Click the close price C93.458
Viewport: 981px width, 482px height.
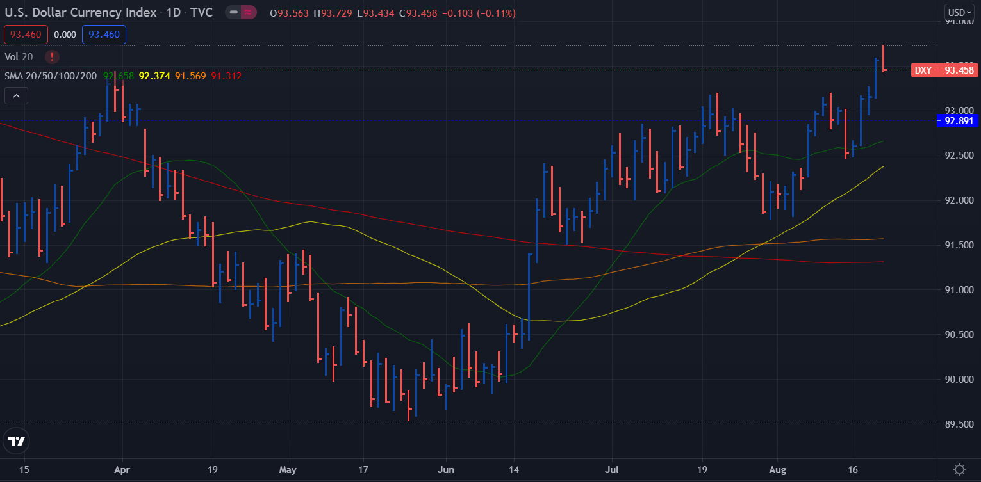[x=418, y=13]
